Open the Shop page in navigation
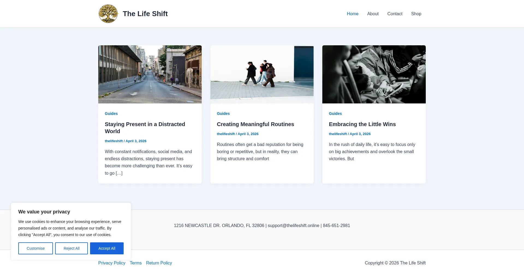 [416, 14]
